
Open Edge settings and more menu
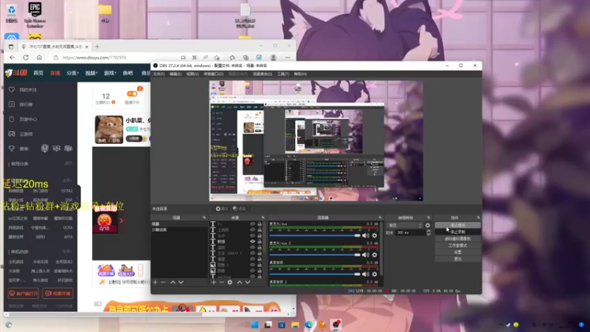pos(288,58)
